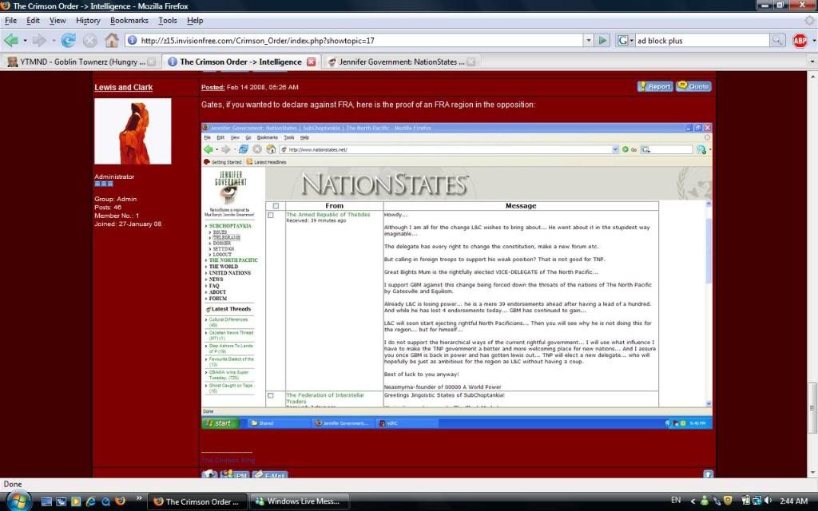Open Windows Live Messenger taskbar button
This screenshot has width=818, height=511.
[x=300, y=501]
